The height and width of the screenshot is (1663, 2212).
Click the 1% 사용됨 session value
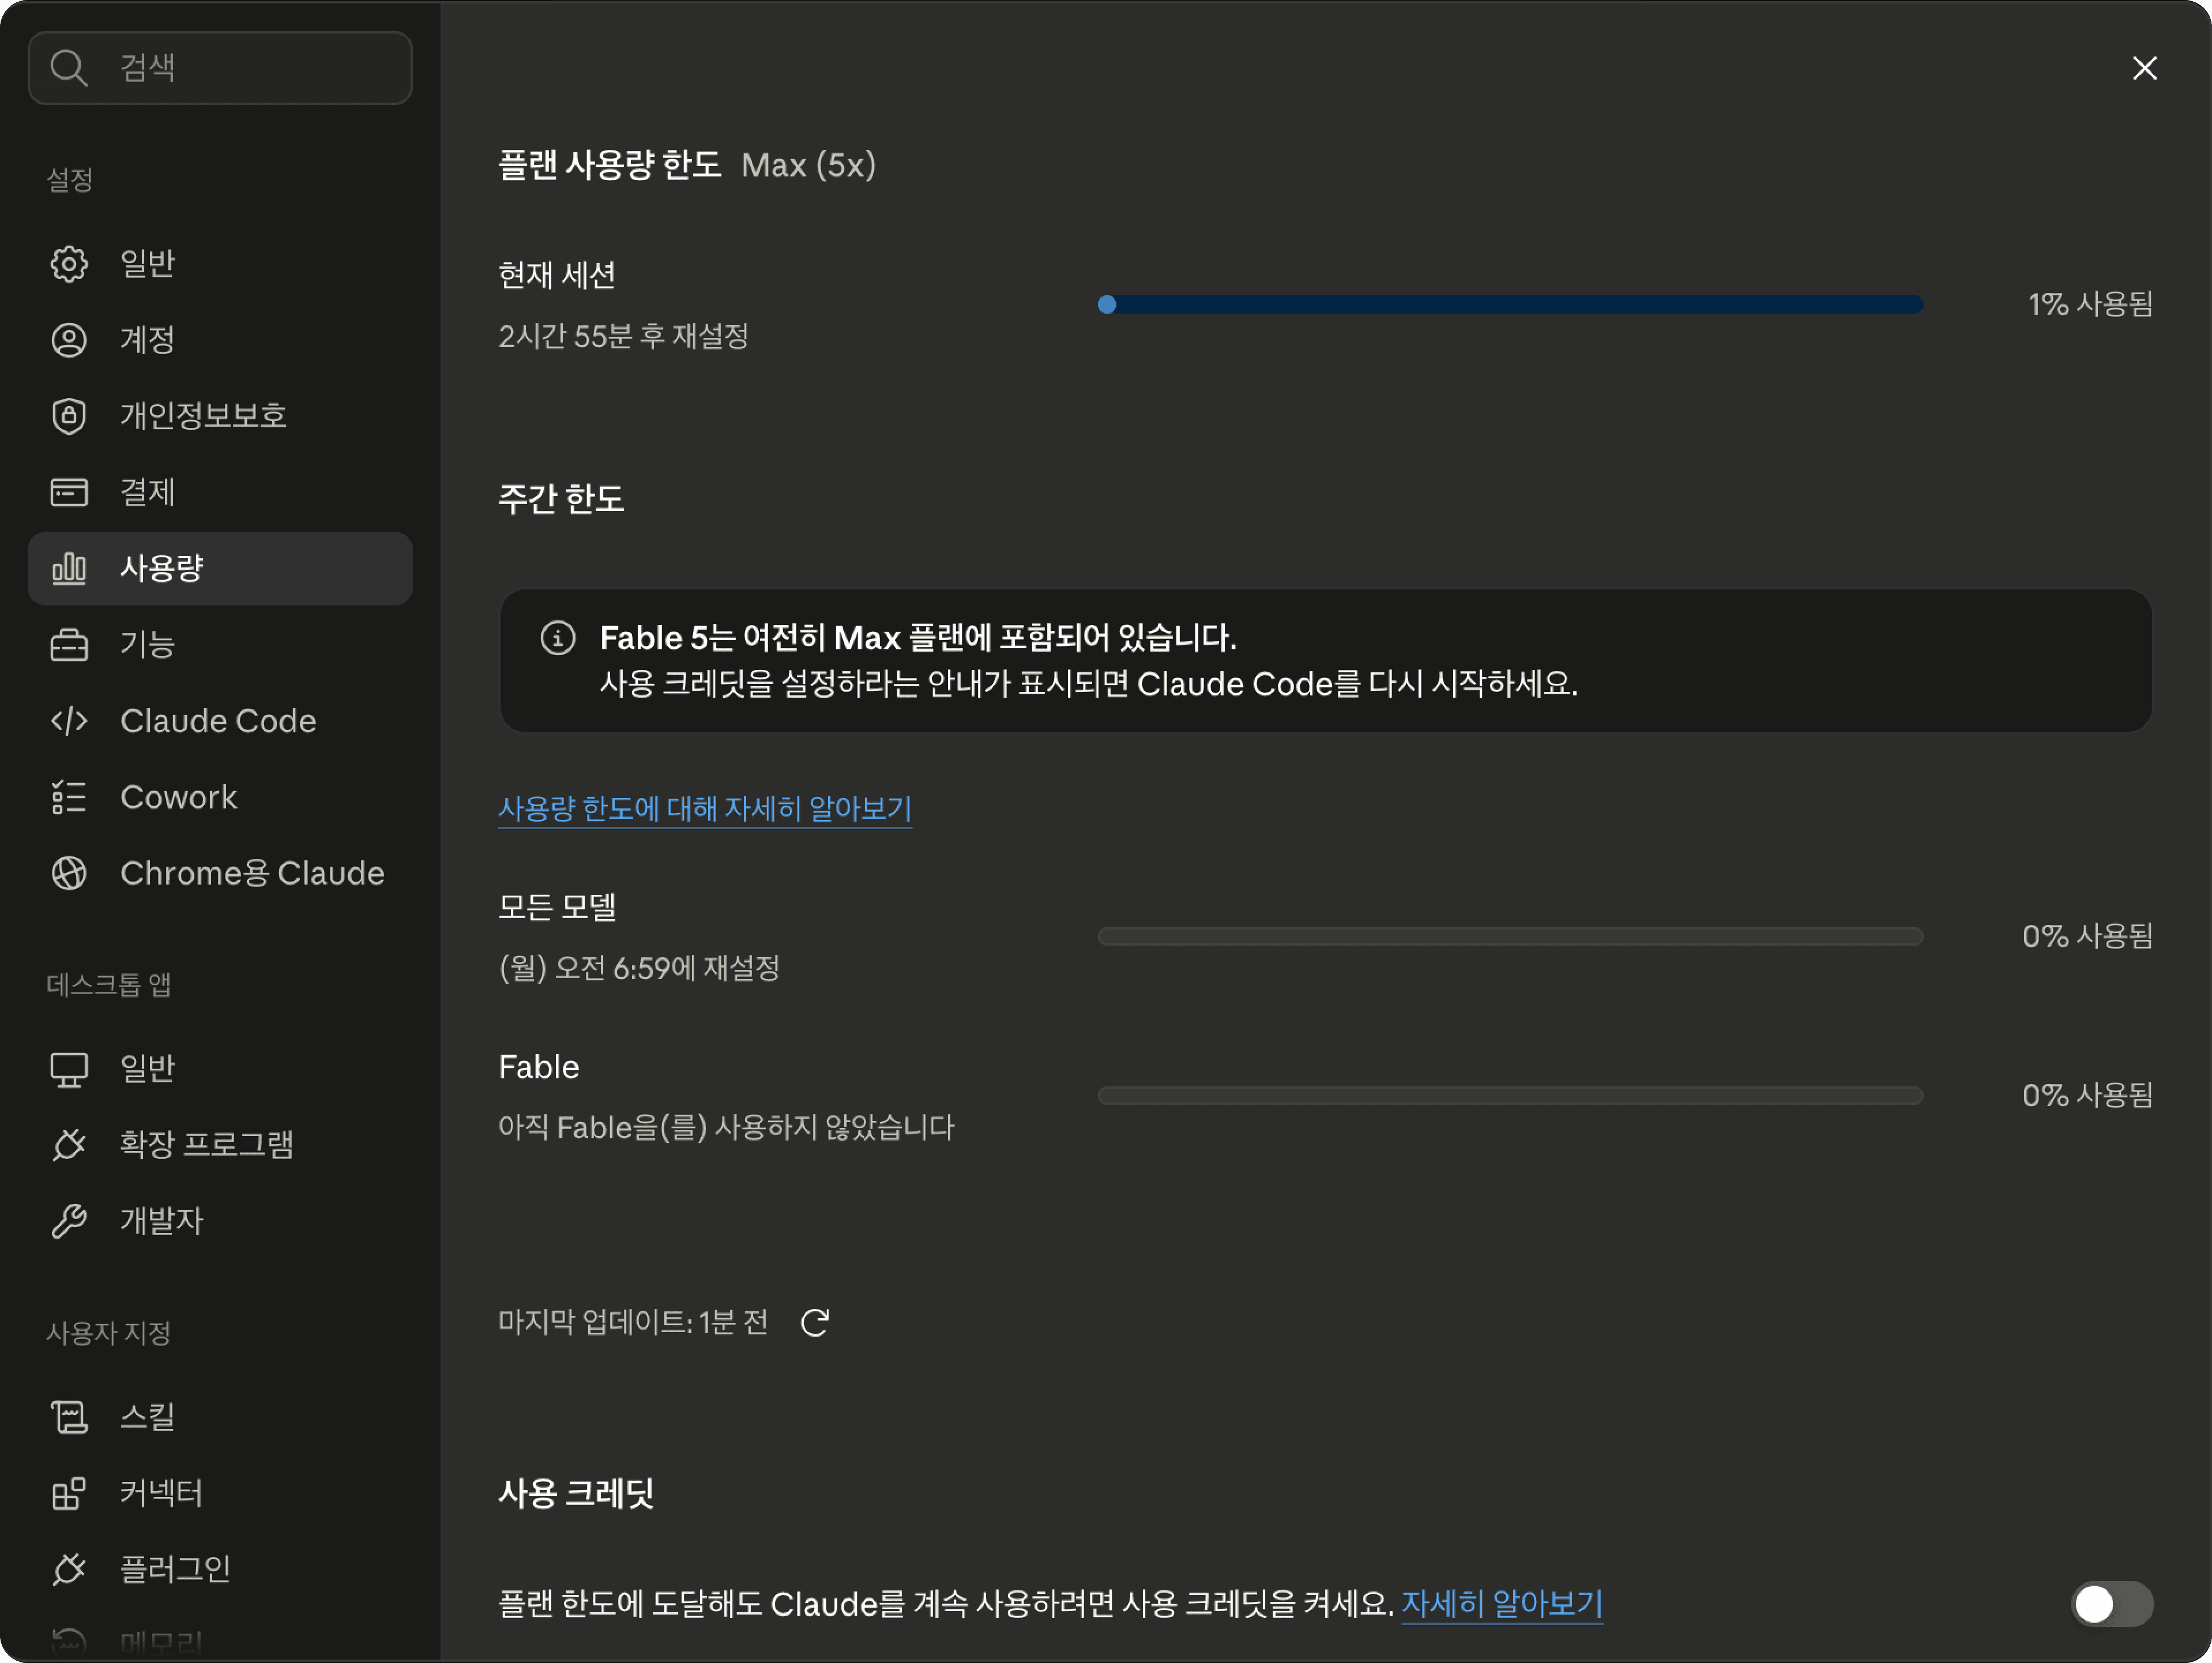[x=2090, y=304]
